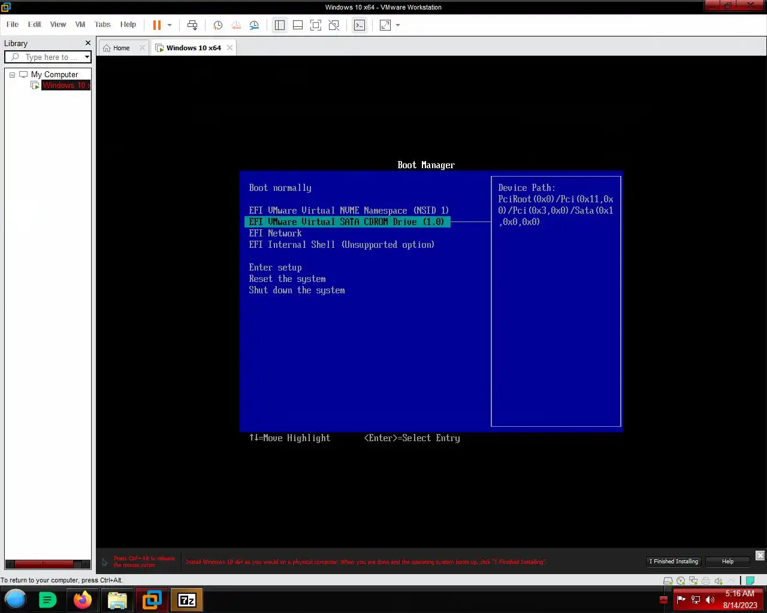Open the VM menu
767x613 pixels.
tap(80, 25)
